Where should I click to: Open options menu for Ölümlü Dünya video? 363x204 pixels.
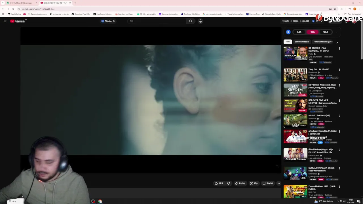tap(339, 150)
